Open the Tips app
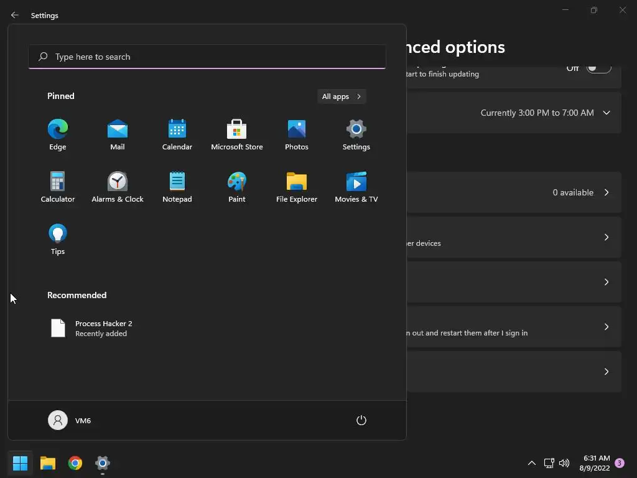This screenshot has height=478, width=637. 58,240
